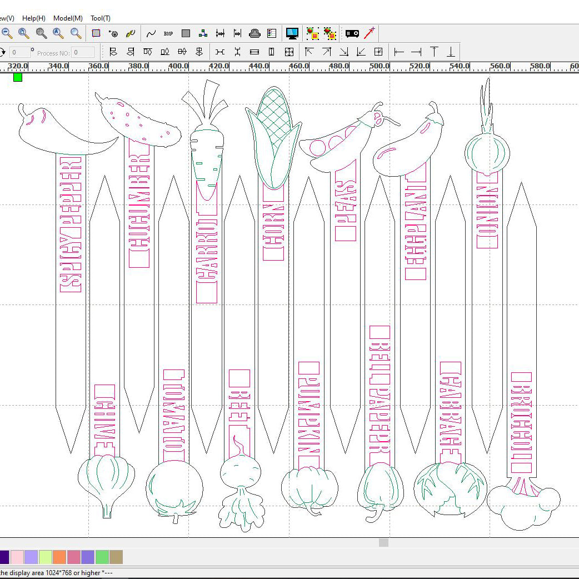Click the printer-shaped output icon
The height and width of the screenshot is (579, 579).
254,33
